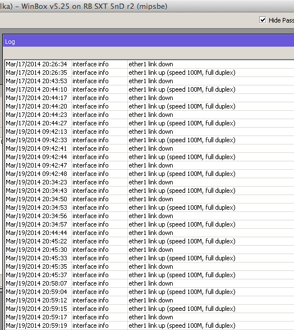294x330 pixels.
Task: Select log entry Mar/19/2014 20:59:15
Action: [149, 309]
